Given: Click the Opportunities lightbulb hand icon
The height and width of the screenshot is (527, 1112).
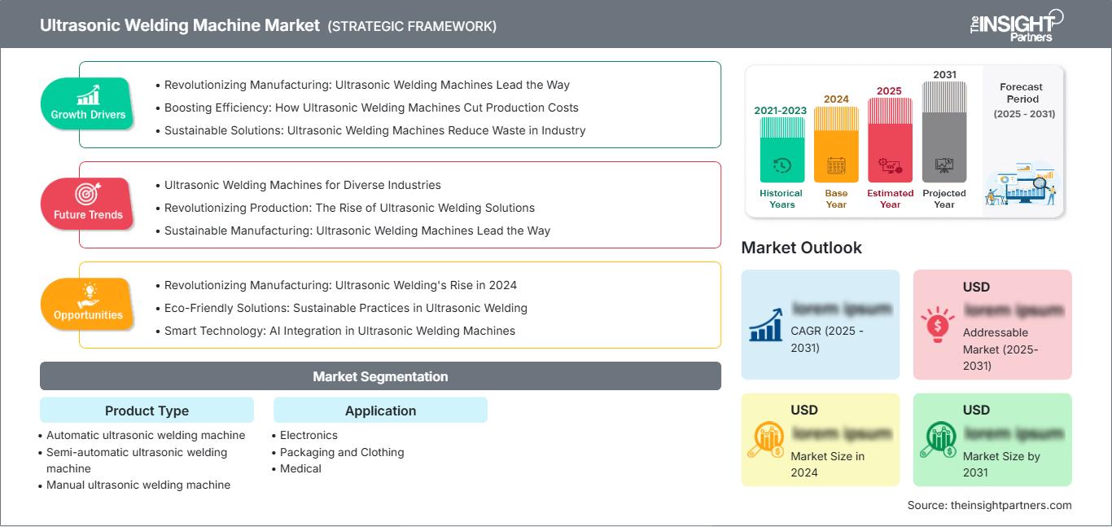Looking at the screenshot, I should 88,295.
